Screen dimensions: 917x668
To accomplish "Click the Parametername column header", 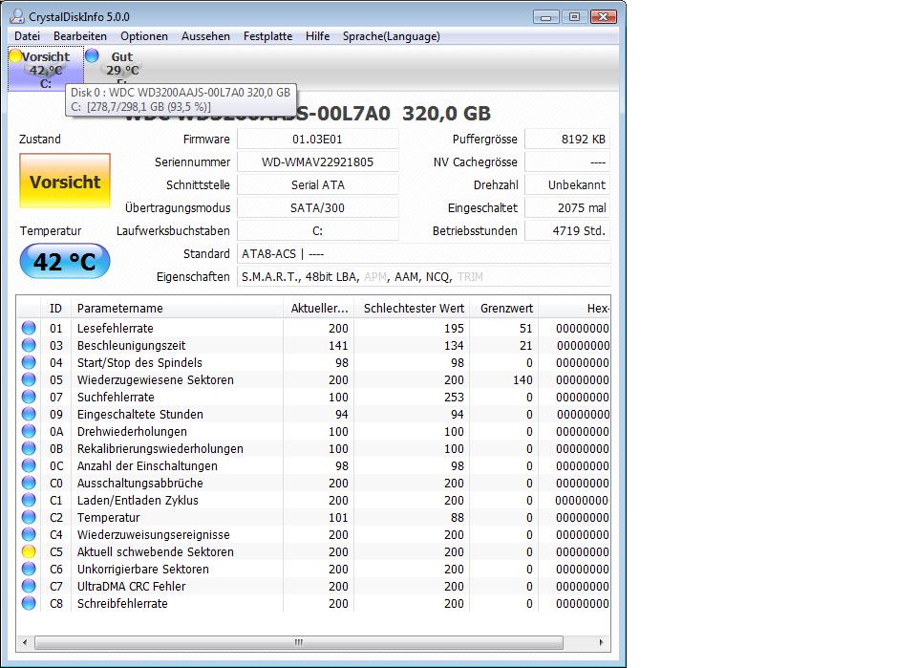I will [x=177, y=309].
